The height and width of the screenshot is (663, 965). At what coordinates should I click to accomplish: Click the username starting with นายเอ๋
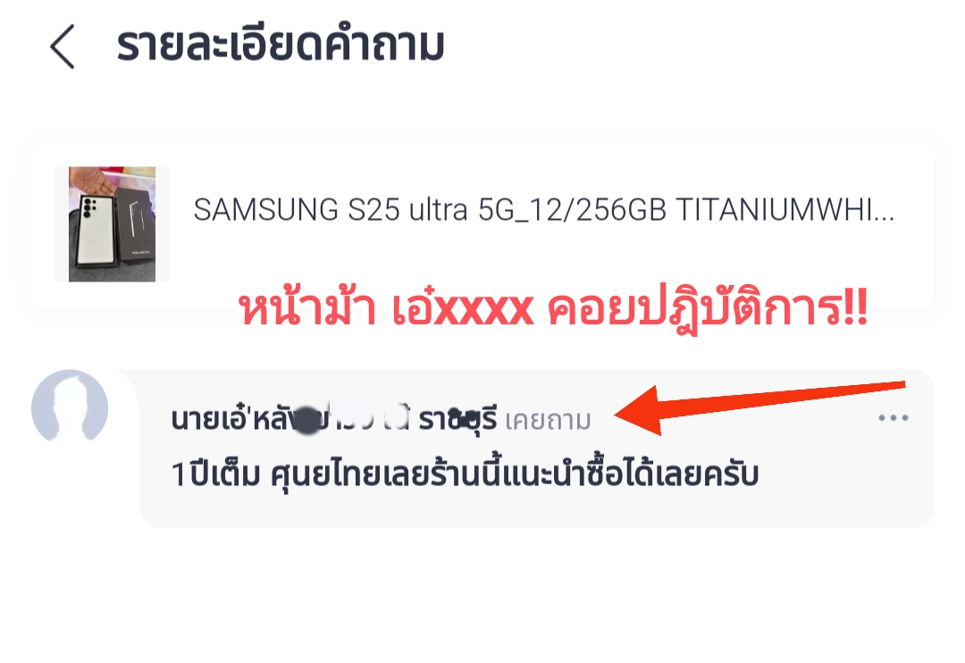tap(333, 419)
